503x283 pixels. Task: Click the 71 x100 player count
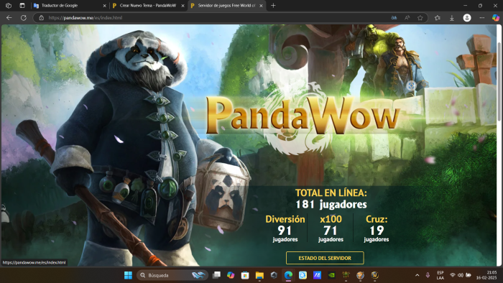coord(331,231)
